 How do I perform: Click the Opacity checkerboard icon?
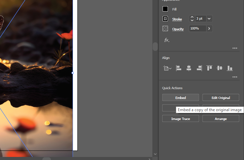click(165, 28)
